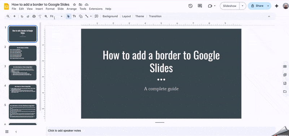
Task: Insert a text box
Action: coord(74,16)
